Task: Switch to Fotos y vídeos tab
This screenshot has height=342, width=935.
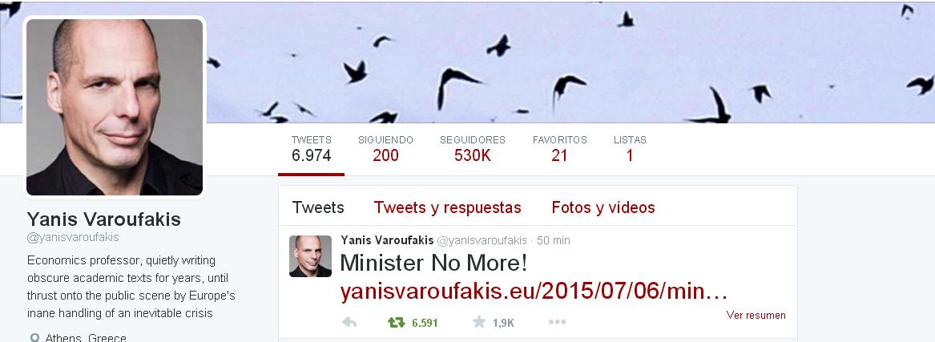Action: pyautogui.click(x=603, y=207)
